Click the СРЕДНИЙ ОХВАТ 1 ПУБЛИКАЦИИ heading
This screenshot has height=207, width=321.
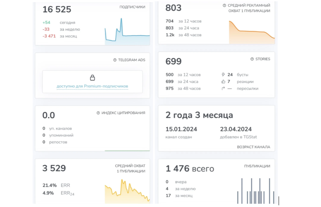pos(130,168)
